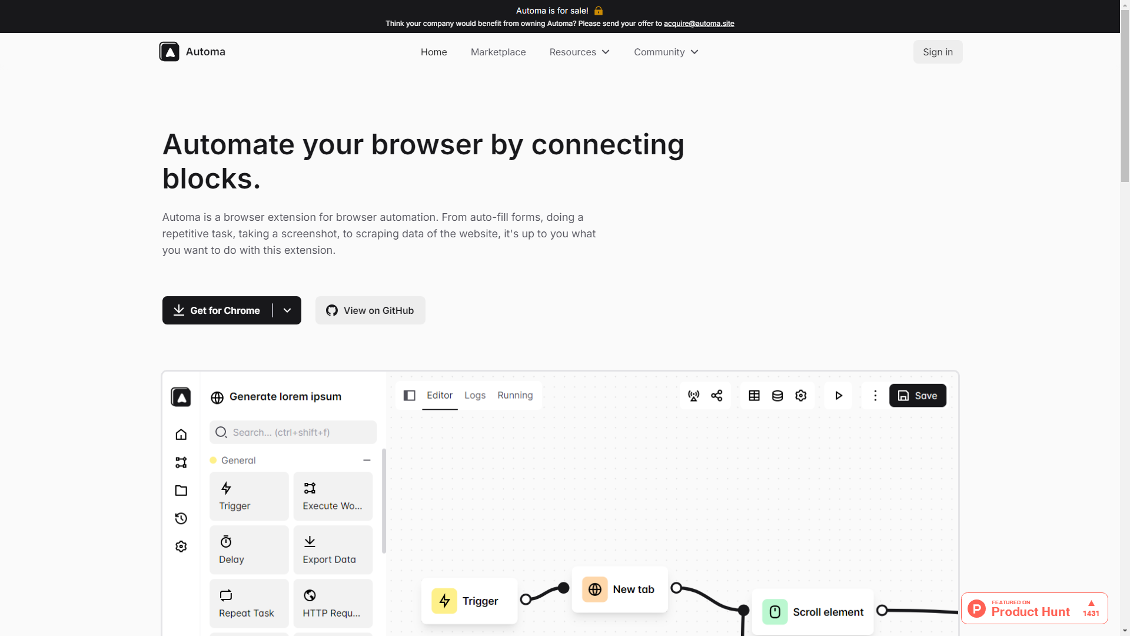Open the database storage icon
Viewport: 1130px width, 636px height.
tap(777, 396)
